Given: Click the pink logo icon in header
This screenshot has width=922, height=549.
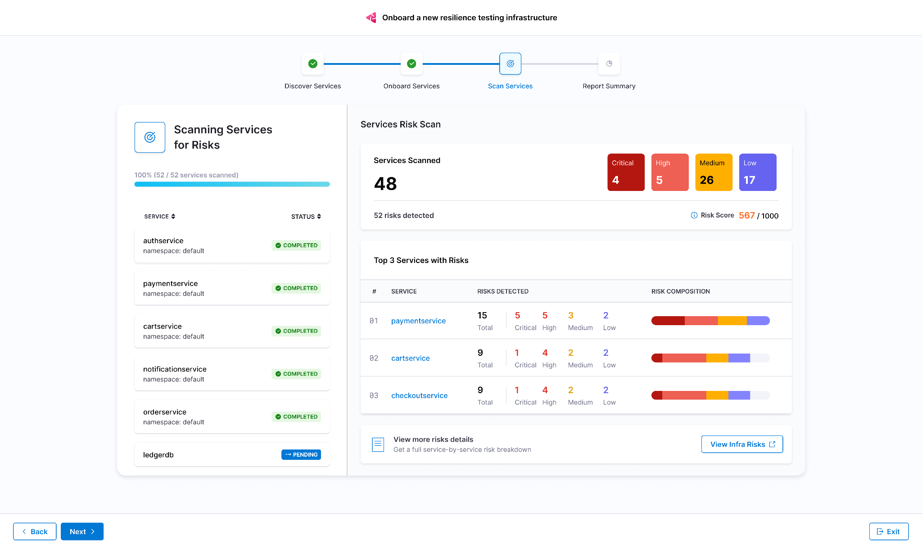Looking at the screenshot, I should [371, 18].
